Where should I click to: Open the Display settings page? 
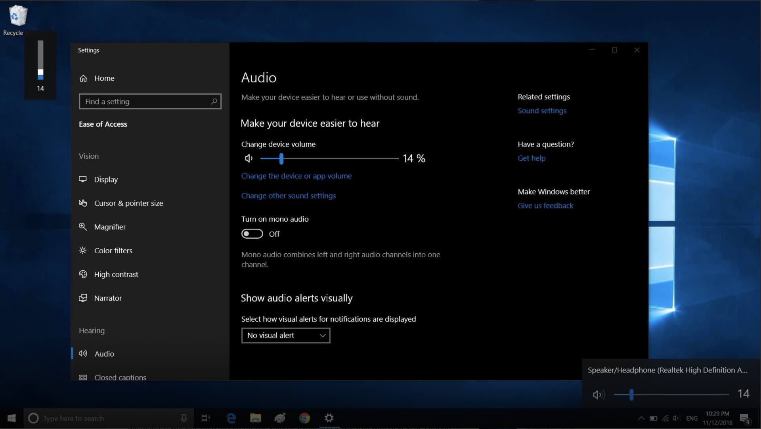(98, 179)
